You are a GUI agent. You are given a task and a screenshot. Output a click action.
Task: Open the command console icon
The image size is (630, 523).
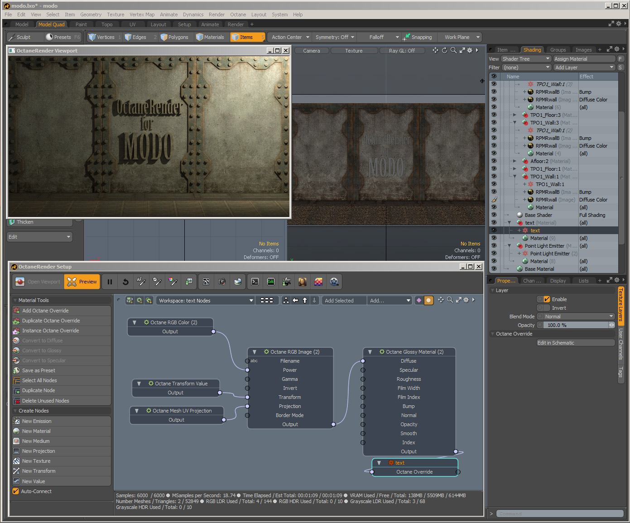[x=255, y=282]
